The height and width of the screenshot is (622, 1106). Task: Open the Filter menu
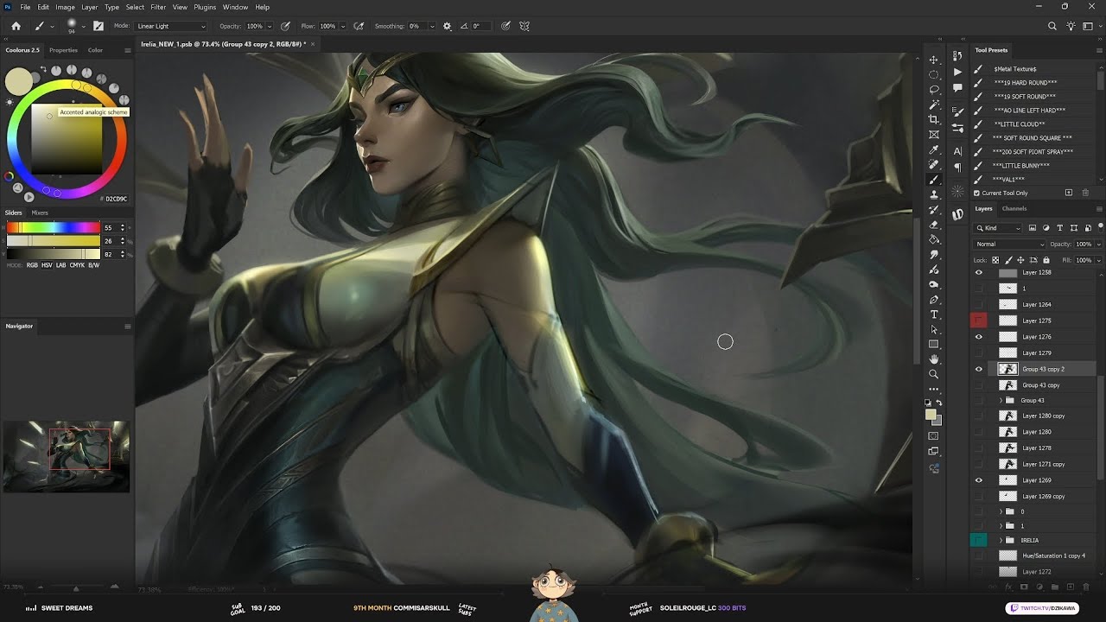158,7
